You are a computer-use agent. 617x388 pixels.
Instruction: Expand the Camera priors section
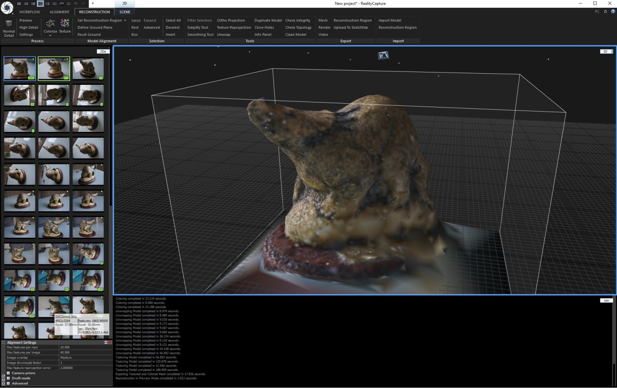point(8,373)
